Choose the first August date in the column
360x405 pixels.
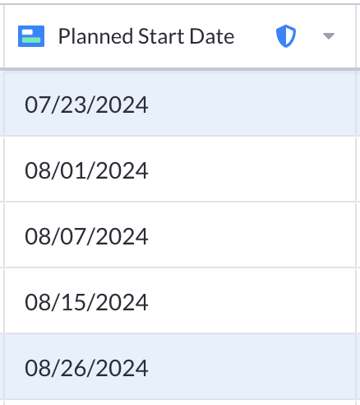click(180, 170)
